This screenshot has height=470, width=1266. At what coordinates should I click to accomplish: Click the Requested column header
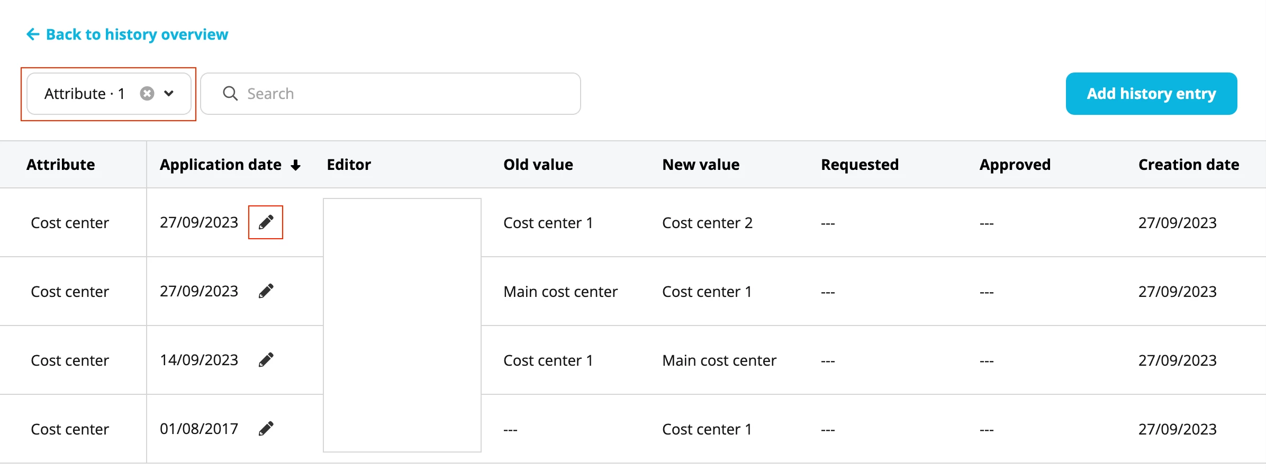[x=860, y=165]
